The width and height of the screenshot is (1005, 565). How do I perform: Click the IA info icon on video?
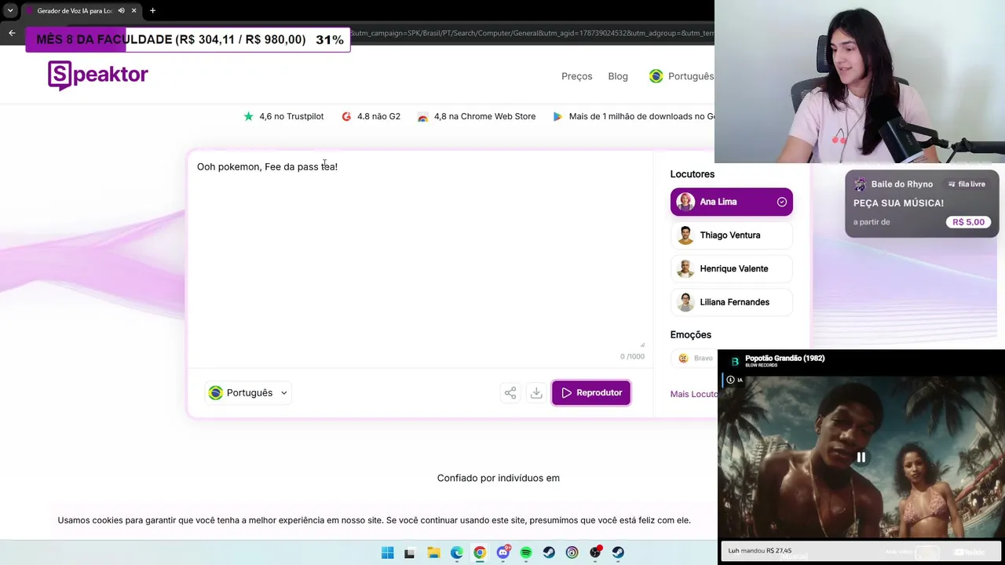point(730,380)
